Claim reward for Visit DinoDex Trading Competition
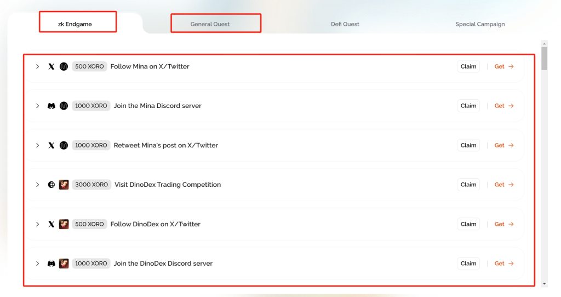 point(468,185)
